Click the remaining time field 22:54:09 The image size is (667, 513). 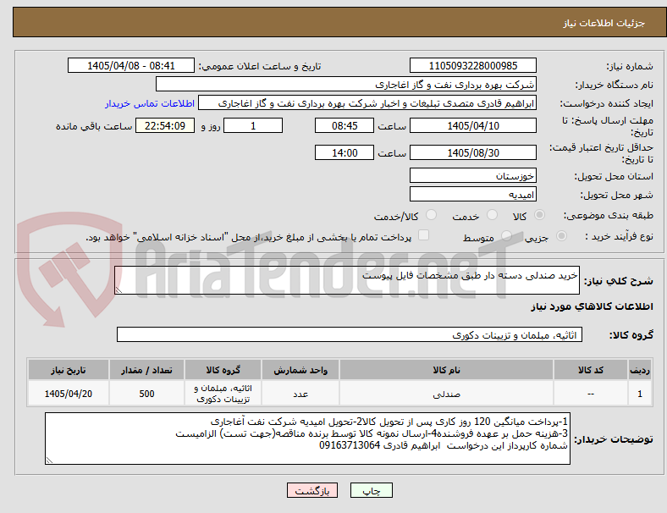point(165,125)
